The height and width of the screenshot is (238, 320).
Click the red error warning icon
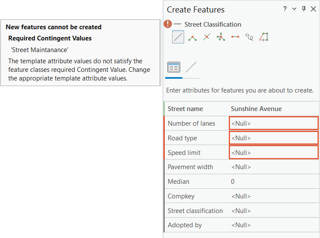click(x=168, y=25)
